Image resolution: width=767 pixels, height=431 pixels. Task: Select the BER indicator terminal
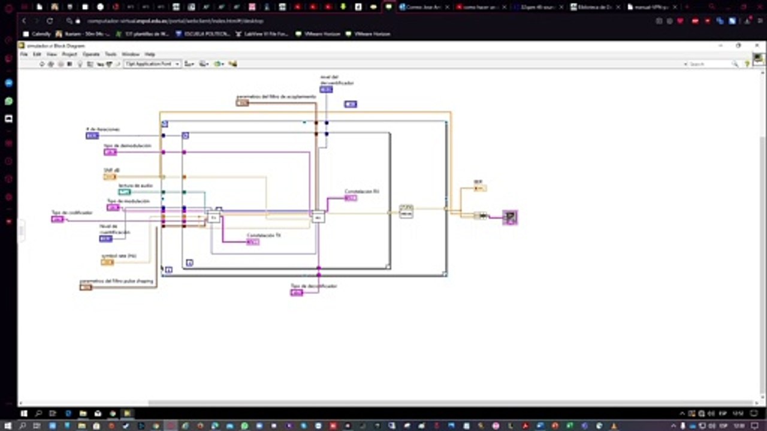(480, 188)
